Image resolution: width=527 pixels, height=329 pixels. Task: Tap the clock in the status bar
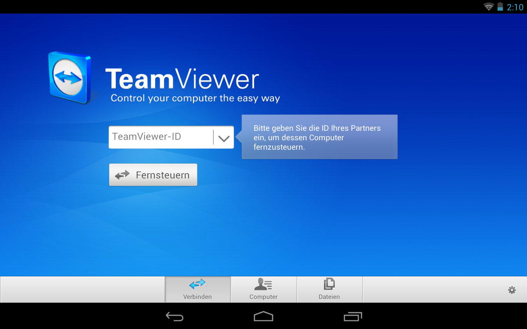coord(515,7)
